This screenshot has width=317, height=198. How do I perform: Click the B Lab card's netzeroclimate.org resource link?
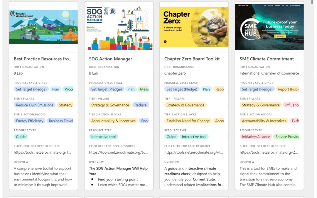(x=42, y=153)
